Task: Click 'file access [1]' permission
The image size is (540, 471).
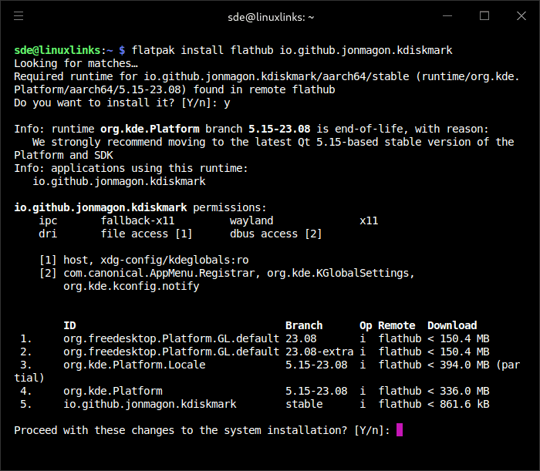Action: point(147,234)
